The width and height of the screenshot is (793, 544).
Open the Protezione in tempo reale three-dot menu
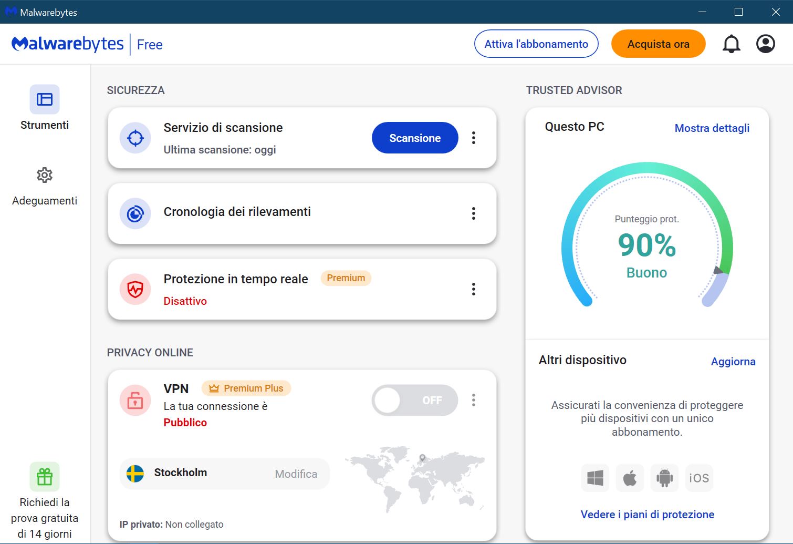474,289
